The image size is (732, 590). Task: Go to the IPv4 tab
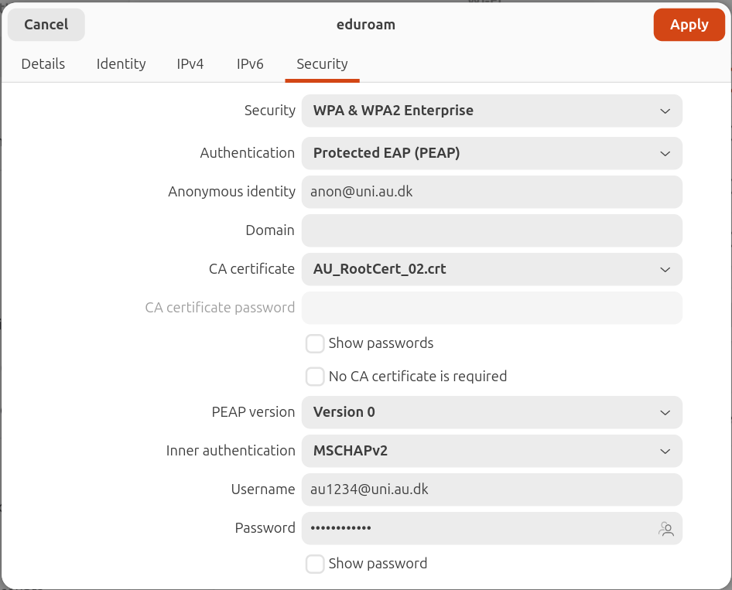tap(190, 64)
